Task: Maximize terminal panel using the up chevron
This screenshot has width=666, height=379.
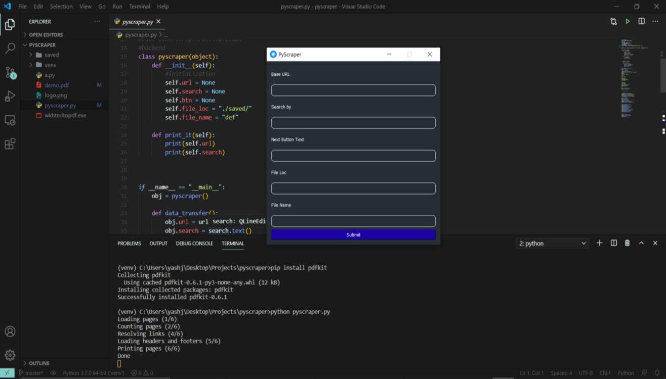Action: point(641,243)
